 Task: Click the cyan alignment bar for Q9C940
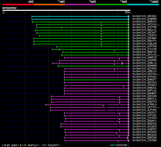pos(80,16)
